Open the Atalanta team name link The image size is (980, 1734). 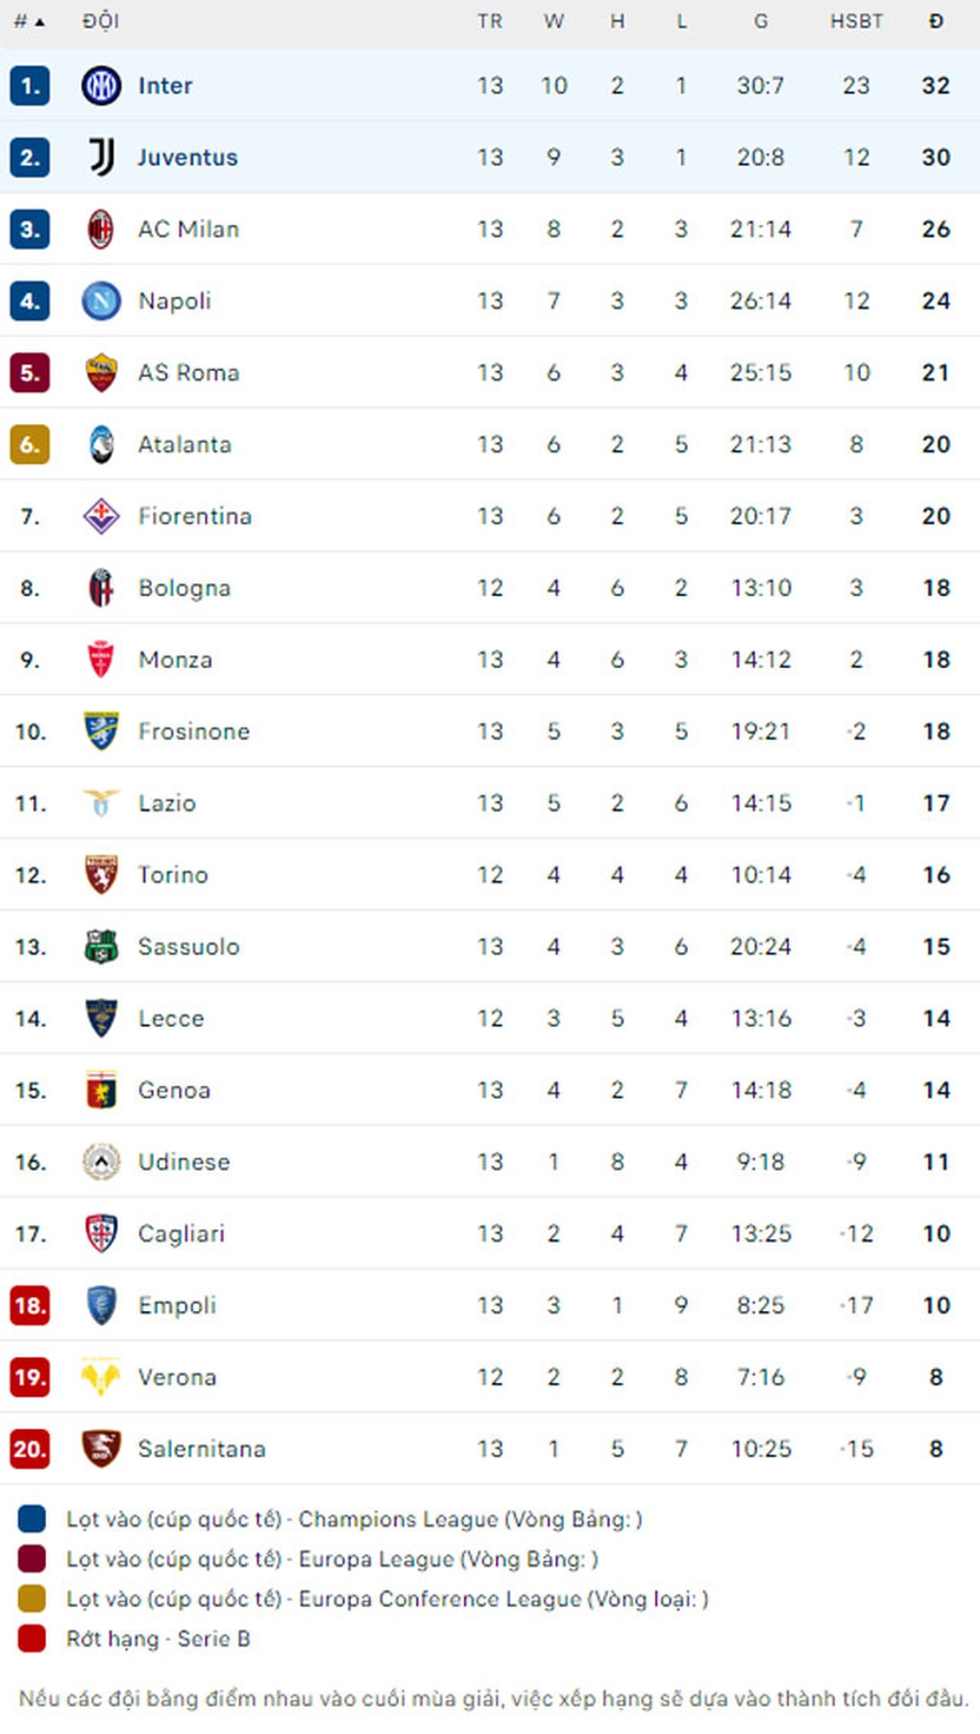[x=184, y=444]
